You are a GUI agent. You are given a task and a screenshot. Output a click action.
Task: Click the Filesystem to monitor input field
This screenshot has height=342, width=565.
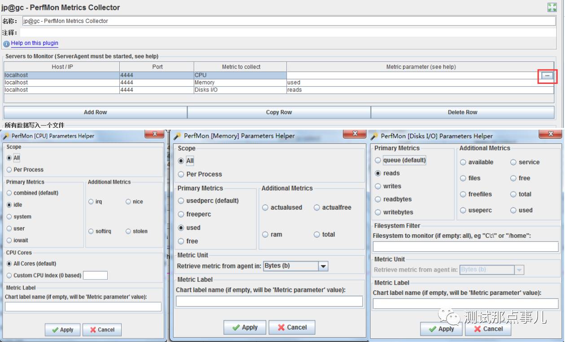[466, 246]
